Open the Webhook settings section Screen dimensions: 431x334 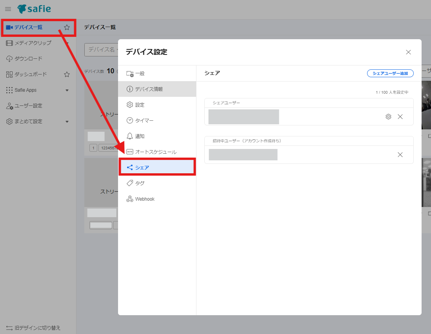pos(144,199)
